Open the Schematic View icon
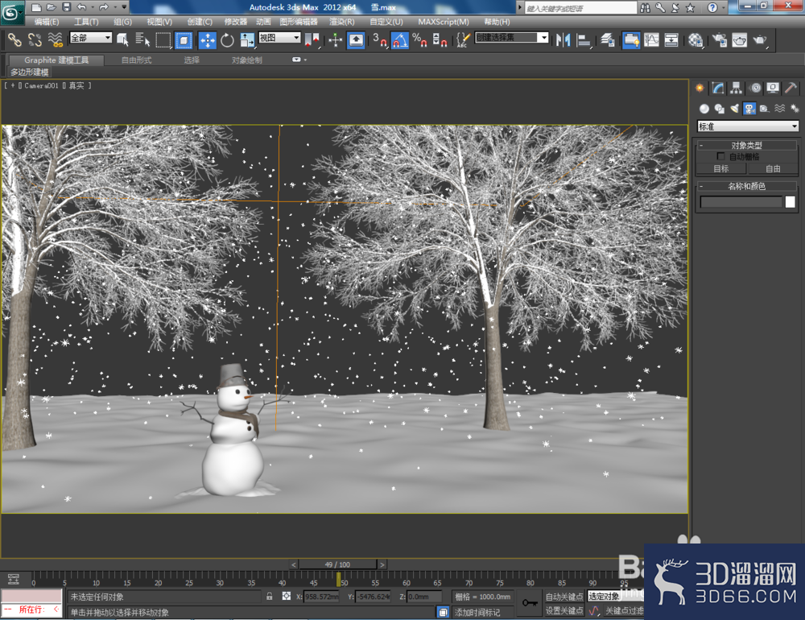 (x=671, y=40)
